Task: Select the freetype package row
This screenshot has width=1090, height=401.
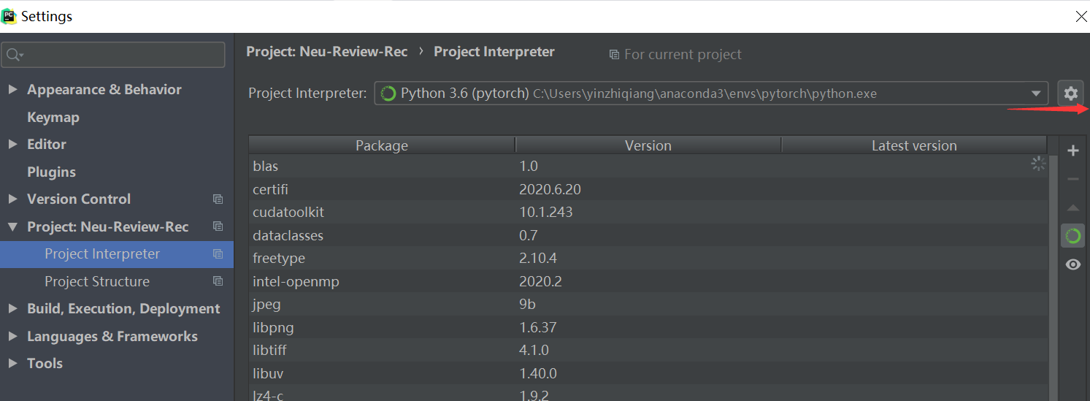Action: pyautogui.click(x=648, y=259)
